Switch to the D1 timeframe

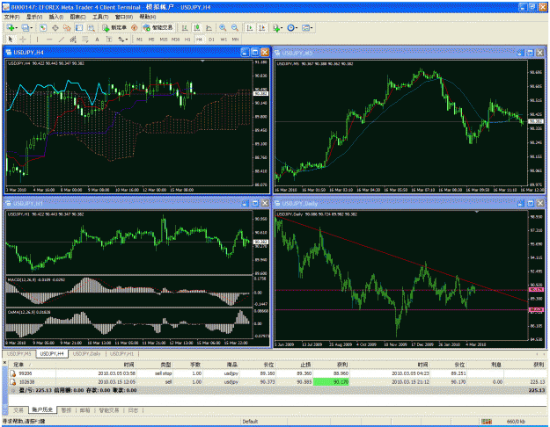click(x=211, y=40)
